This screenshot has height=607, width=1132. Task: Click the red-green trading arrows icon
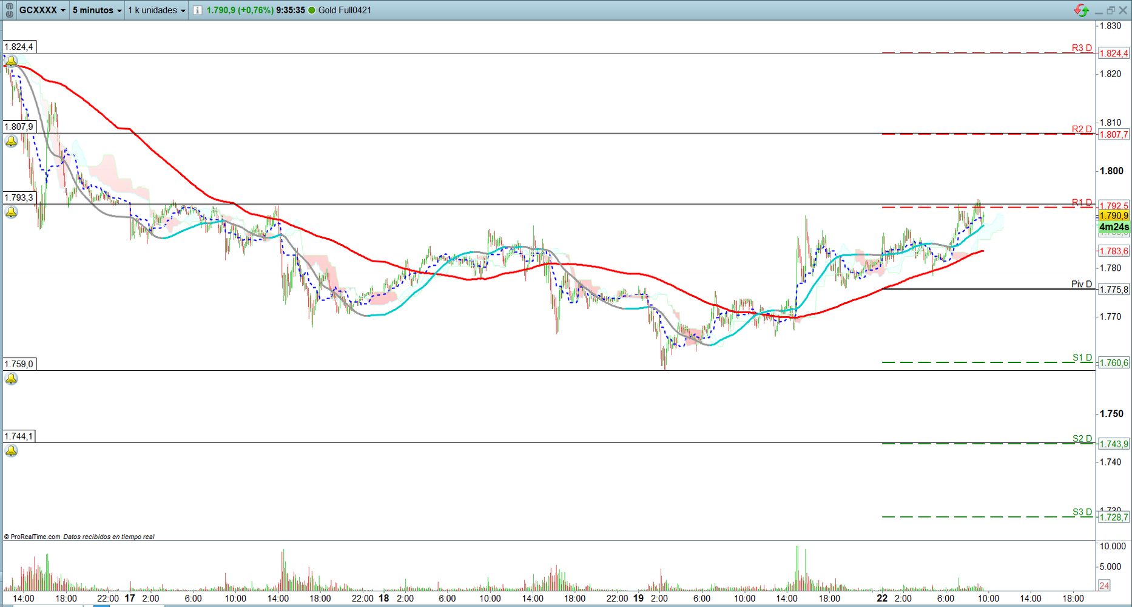pyautogui.click(x=1081, y=10)
